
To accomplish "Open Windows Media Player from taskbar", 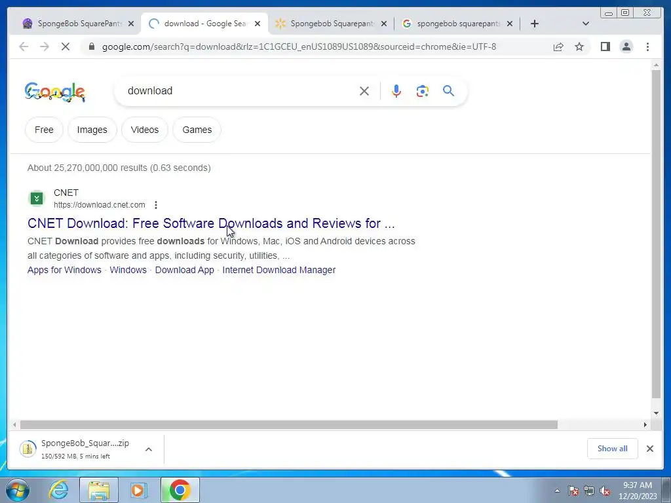I will click(x=138, y=490).
